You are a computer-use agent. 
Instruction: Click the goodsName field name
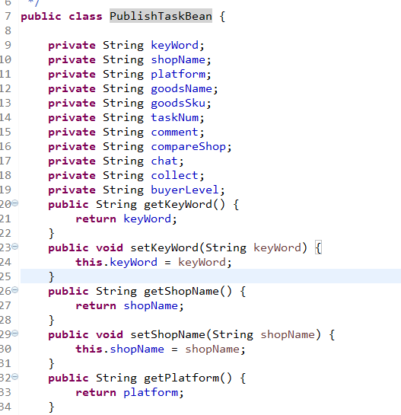(x=181, y=88)
